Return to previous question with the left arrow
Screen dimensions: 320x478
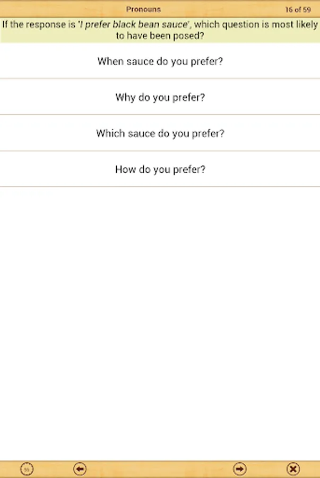(80, 469)
